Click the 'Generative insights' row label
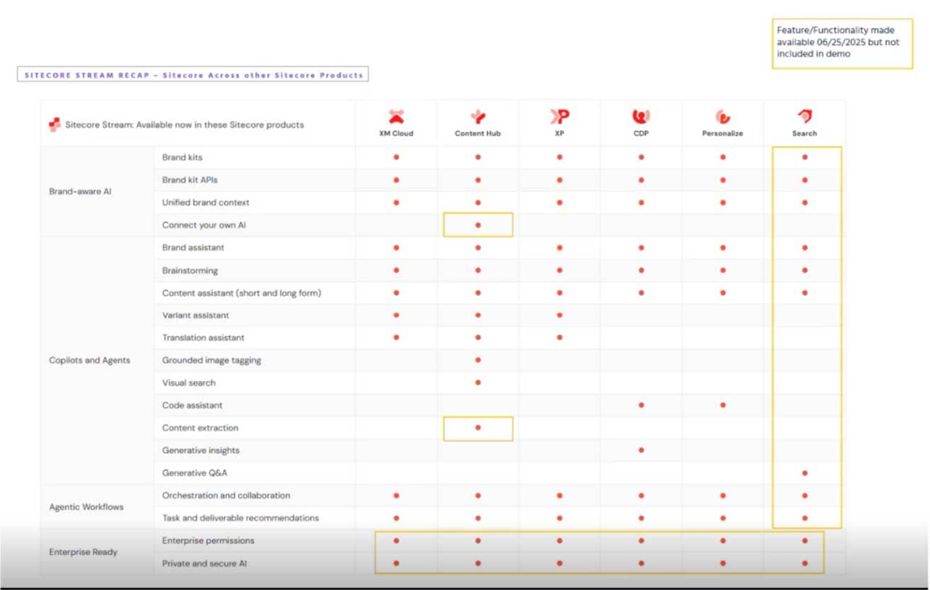This screenshot has height=590, width=930. click(201, 450)
